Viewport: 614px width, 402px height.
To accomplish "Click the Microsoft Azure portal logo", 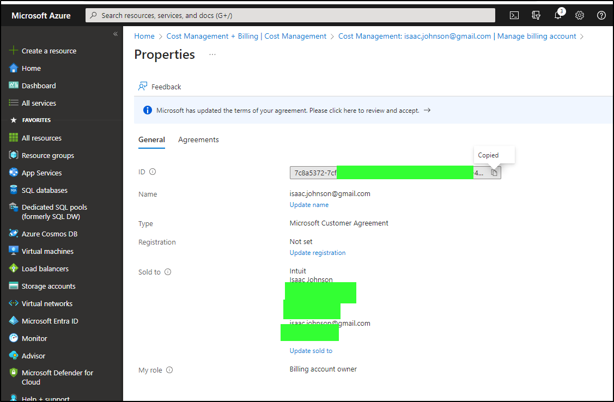I will [41, 16].
